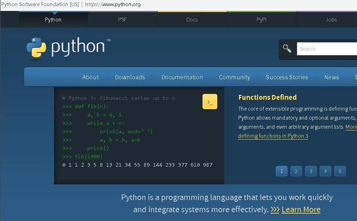This screenshot has height=221, width=357.
Task: Show slide 2 of the code carousel
Action: click(x=296, y=171)
